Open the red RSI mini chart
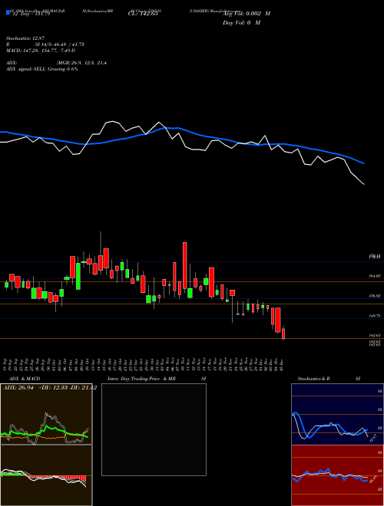The image size is (384, 506). (x=337, y=475)
